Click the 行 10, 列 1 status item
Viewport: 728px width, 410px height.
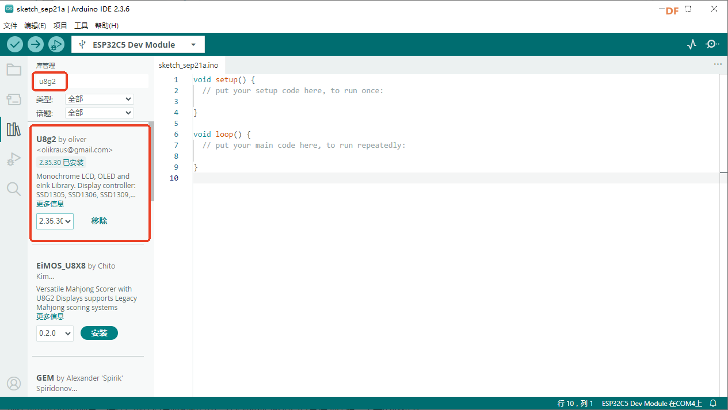click(575, 404)
